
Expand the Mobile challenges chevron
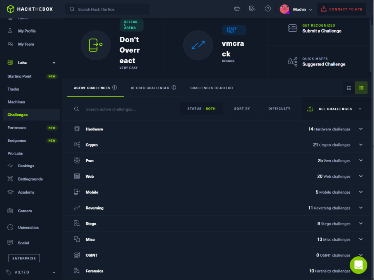361,192
